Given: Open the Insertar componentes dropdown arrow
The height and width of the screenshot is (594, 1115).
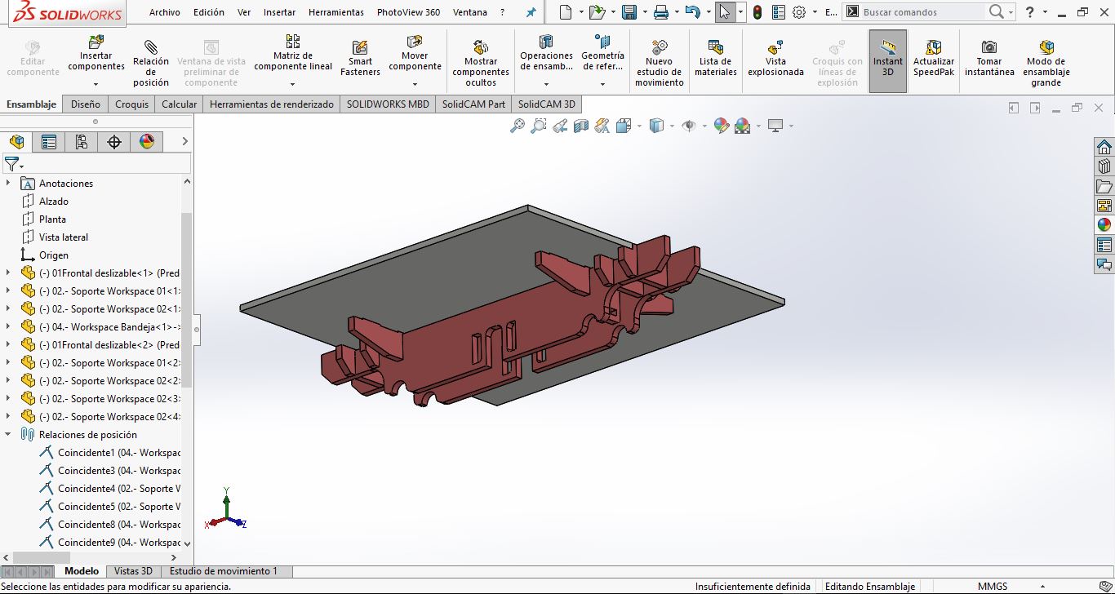Looking at the screenshot, I should coord(96,84).
